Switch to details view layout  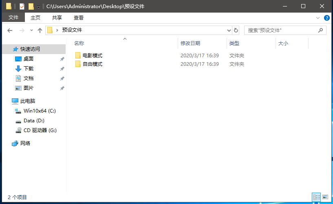click(x=316, y=197)
